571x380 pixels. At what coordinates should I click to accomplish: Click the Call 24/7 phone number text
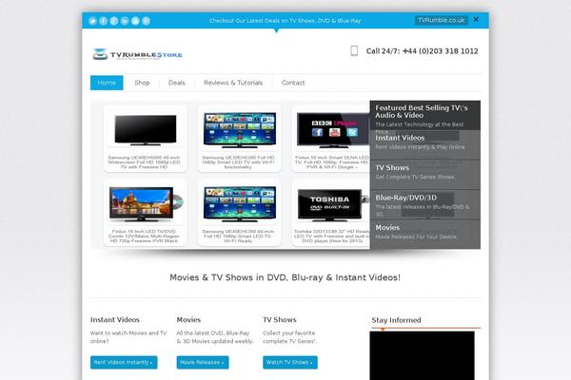coord(422,51)
